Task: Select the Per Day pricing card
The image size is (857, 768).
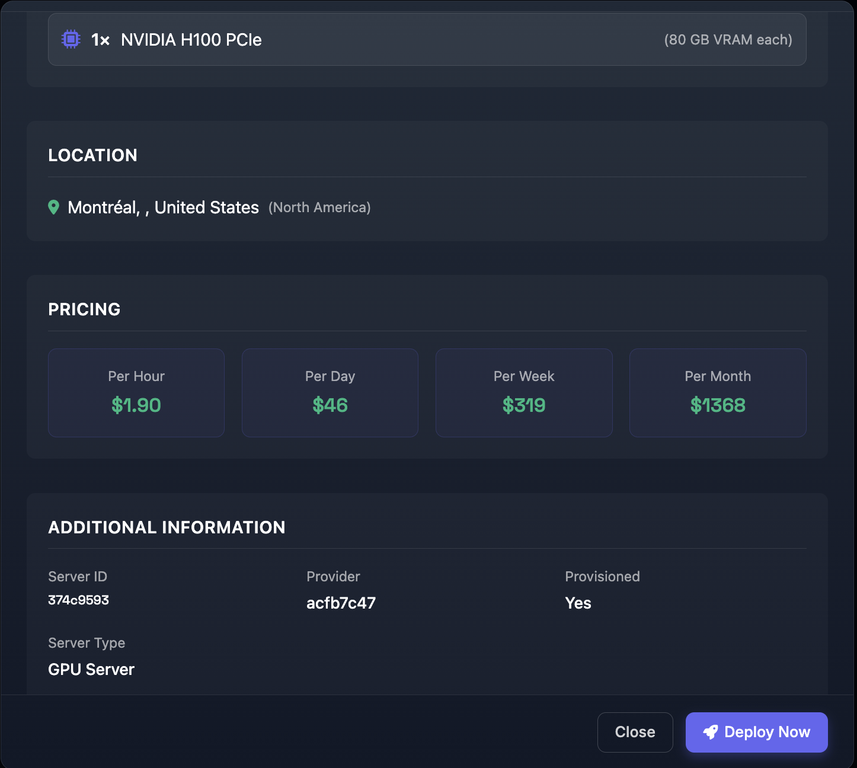Action: click(330, 392)
